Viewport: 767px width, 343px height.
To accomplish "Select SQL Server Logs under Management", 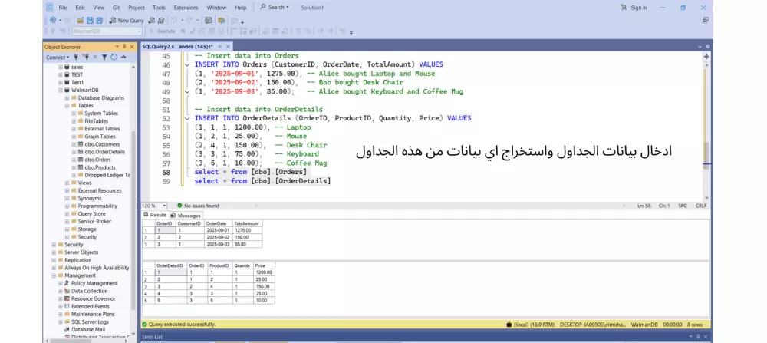I will tap(90, 322).
